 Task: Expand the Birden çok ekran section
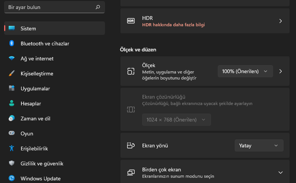tap(280, 172)
